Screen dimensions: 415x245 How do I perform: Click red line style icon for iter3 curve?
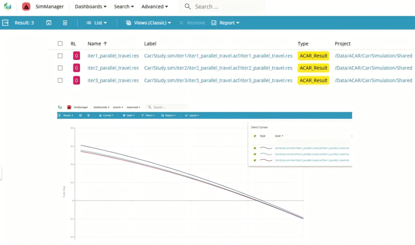266,161
